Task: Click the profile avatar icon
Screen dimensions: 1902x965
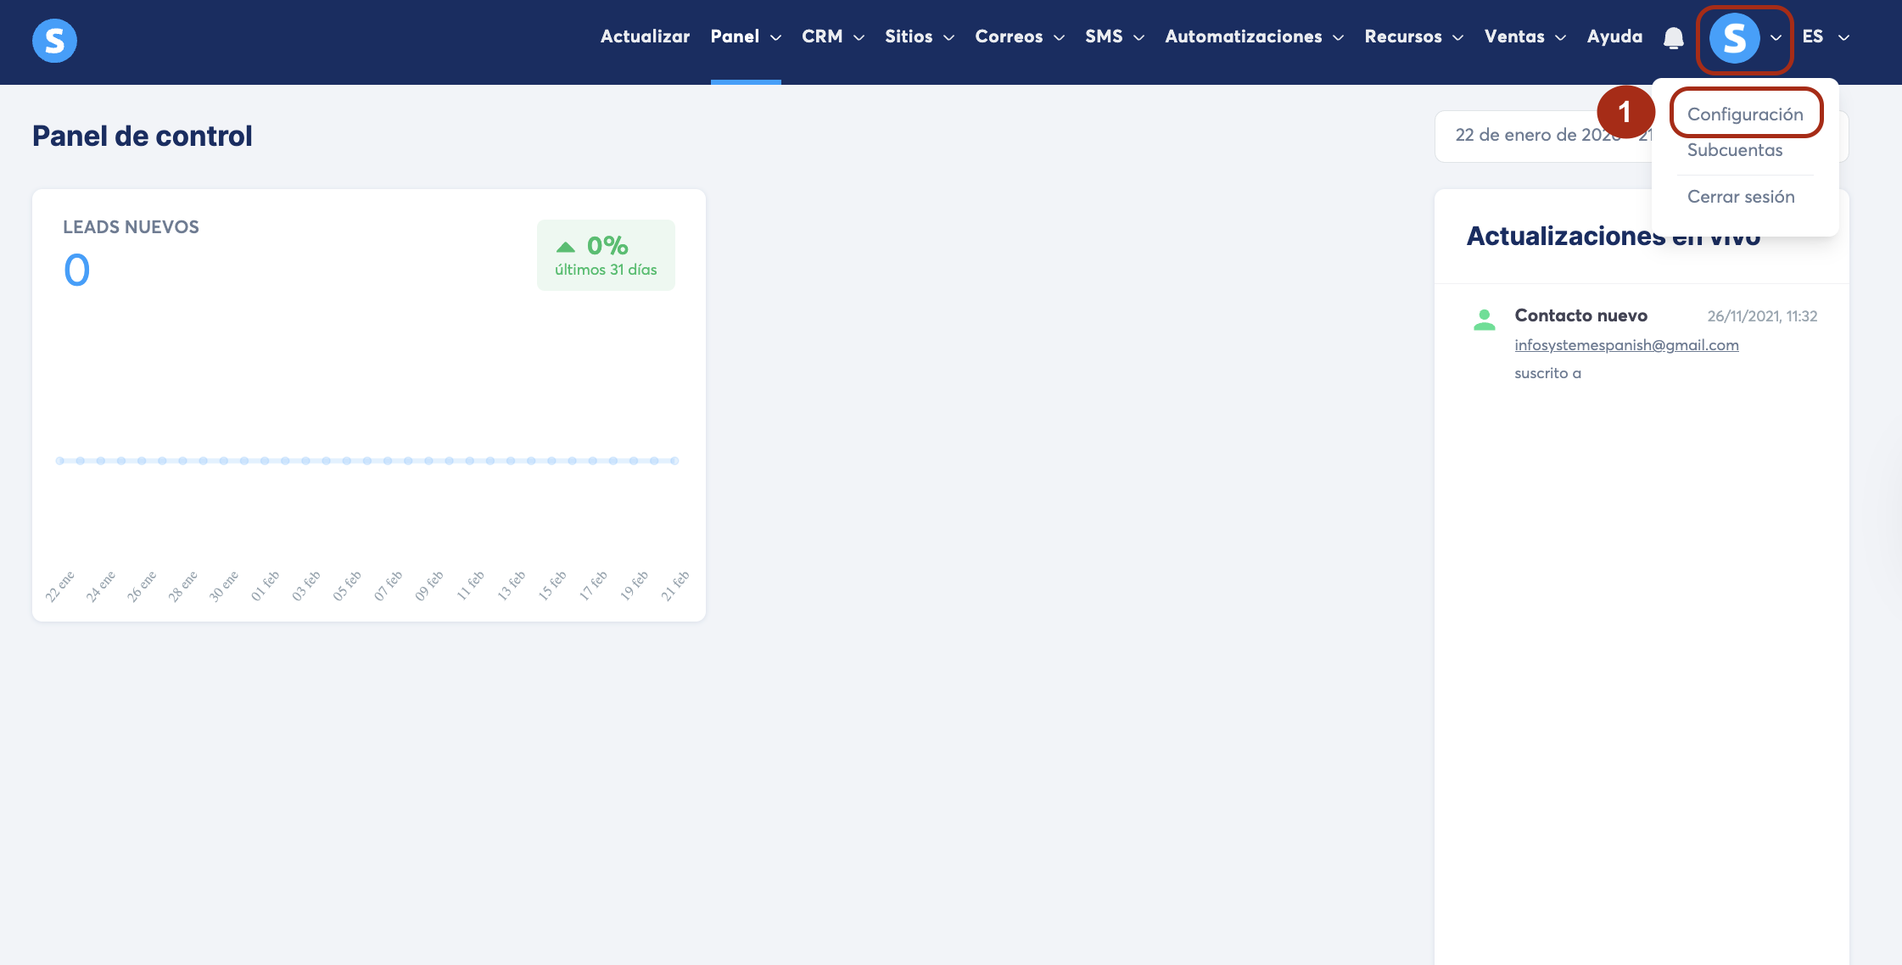Action: [1734, 38]
